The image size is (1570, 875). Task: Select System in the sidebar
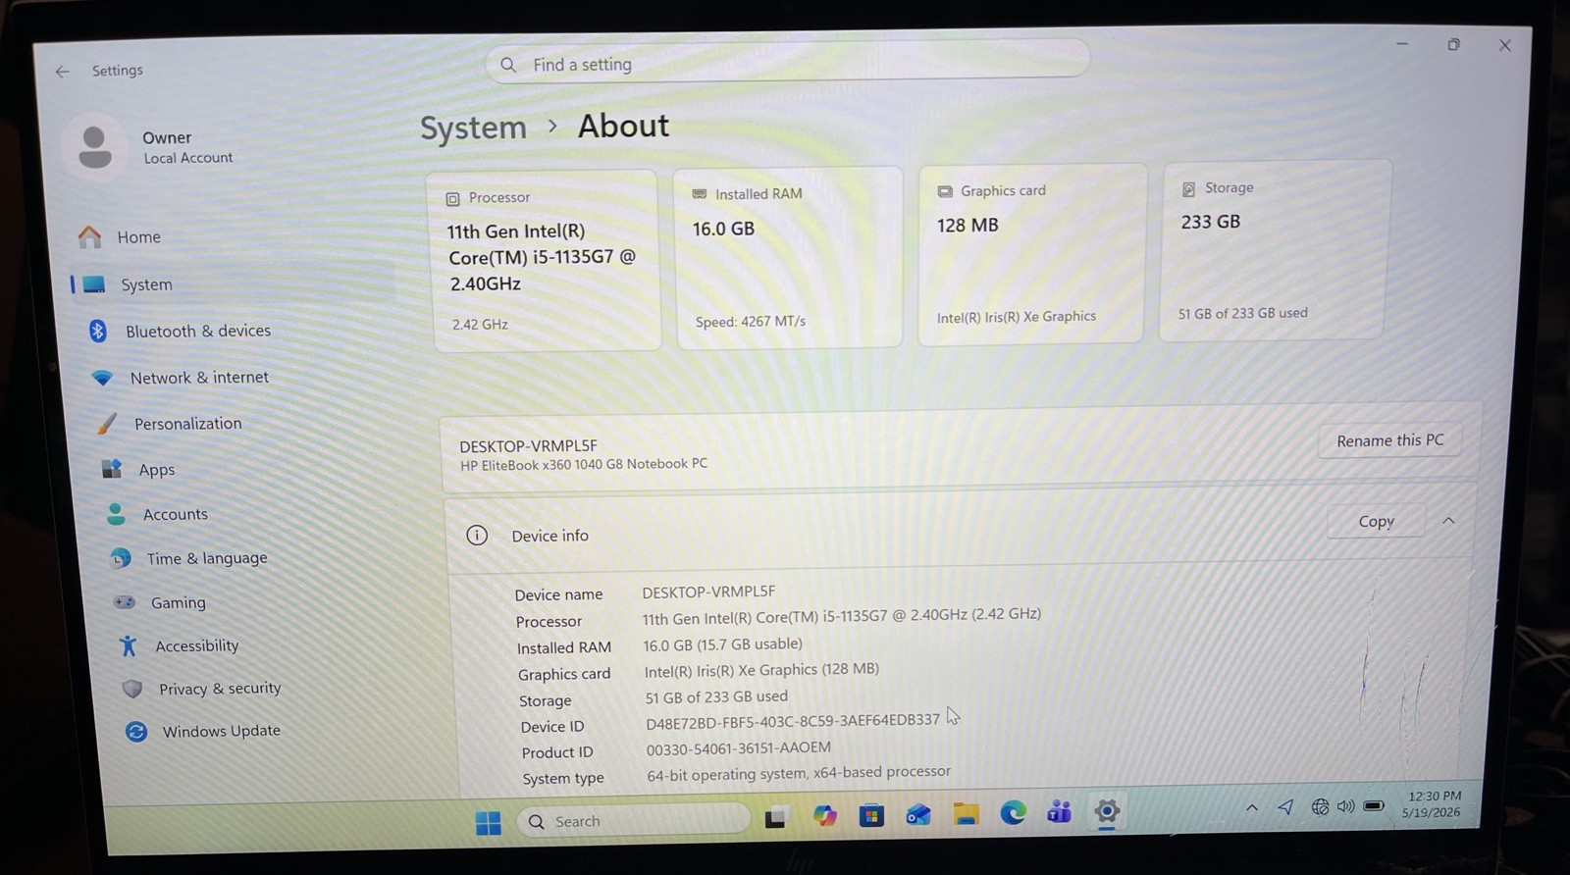(147, 284)
